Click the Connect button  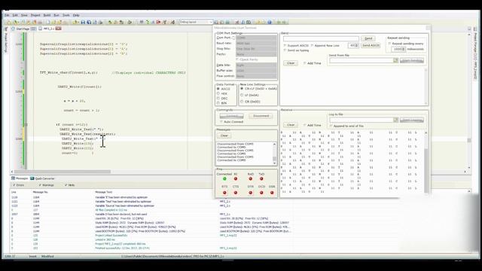pyautogui.click(x=231, y=116)
